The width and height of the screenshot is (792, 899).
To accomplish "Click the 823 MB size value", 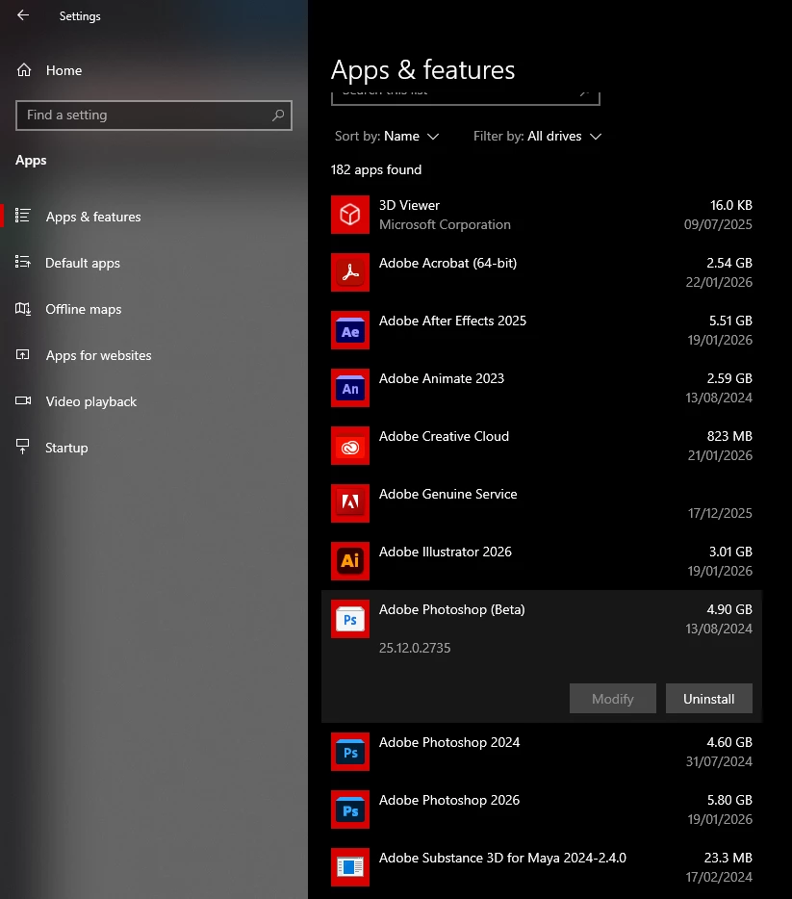I will 728,436.
